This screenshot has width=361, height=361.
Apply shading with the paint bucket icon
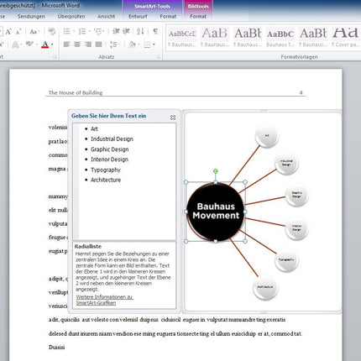point(132,44)
